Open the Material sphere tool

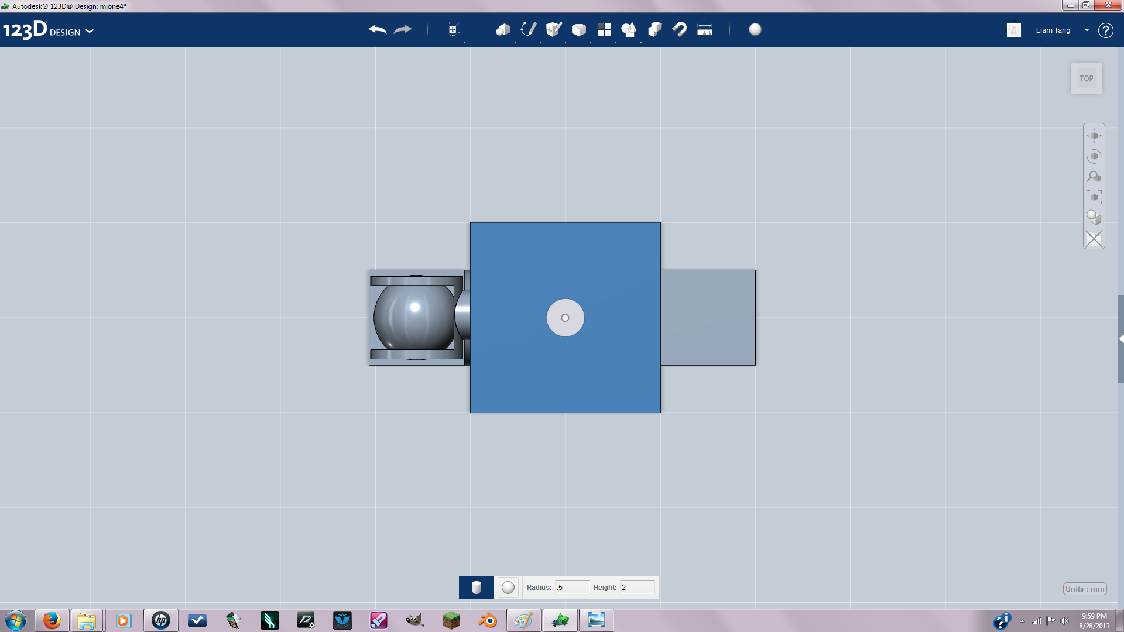[x=755, y=29]
